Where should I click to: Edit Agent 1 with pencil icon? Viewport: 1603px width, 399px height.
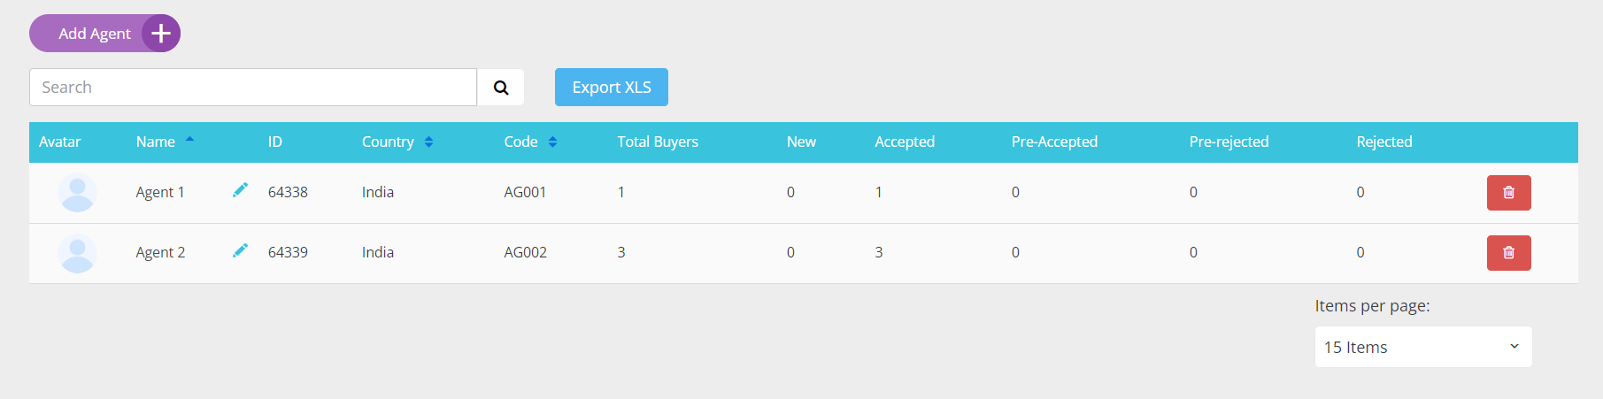pos(240,190)
